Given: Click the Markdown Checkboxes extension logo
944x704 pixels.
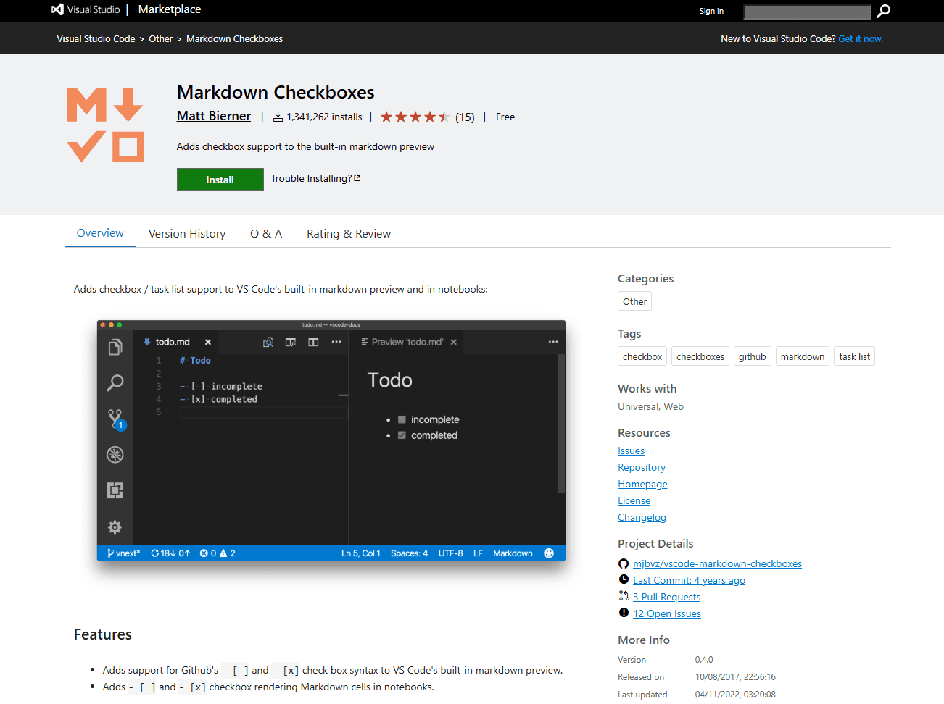Looking at the screenshot, I should [105, 125].
